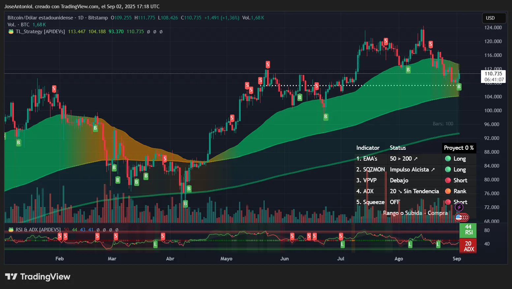Click the S sell marker above the May peak
Screen dimensions: 512x289
coord(268,65)
